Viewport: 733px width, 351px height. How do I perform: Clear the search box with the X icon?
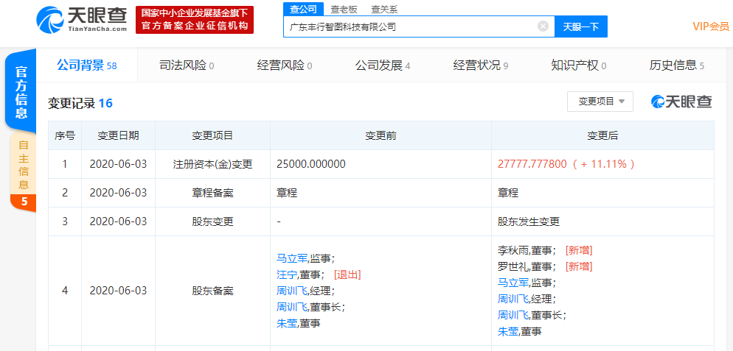543,26
